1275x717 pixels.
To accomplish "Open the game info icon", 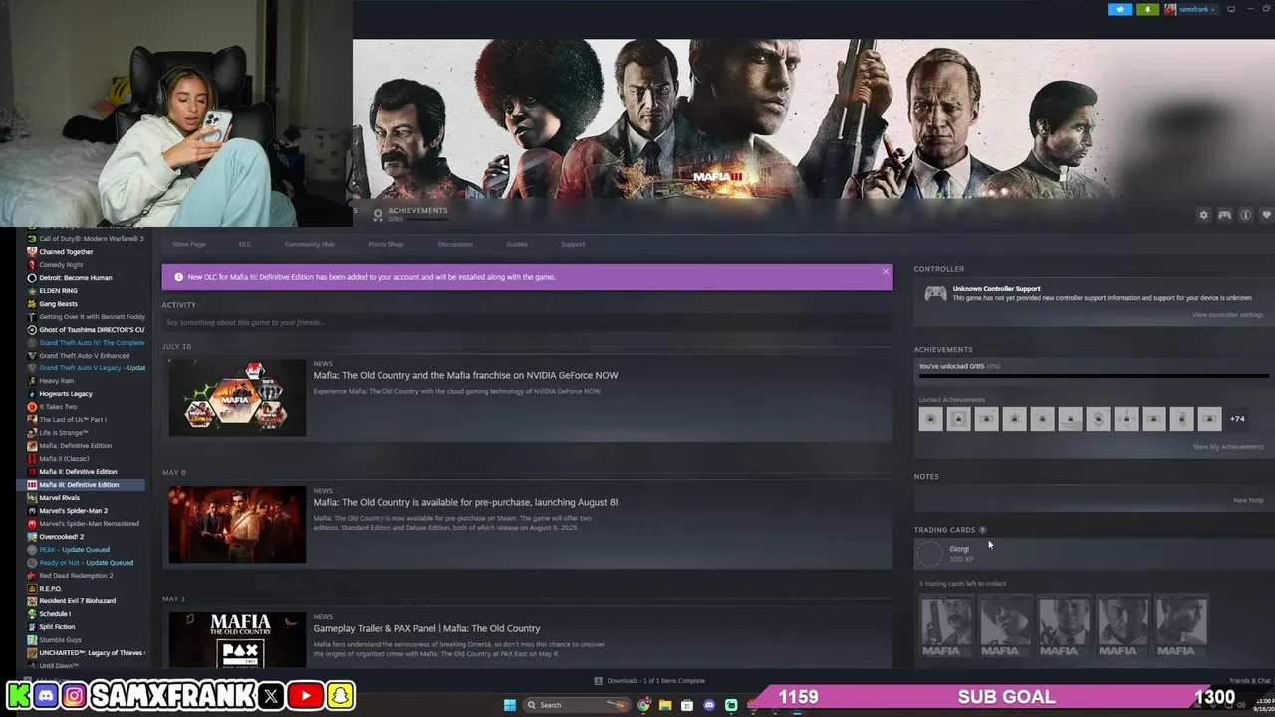I will [x=1245, y=215].
